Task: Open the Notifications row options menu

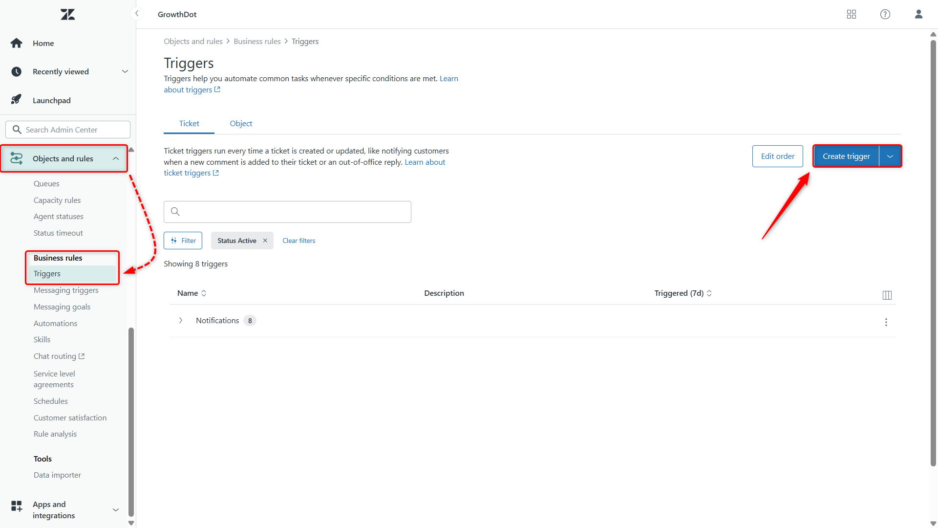Action: [886, 322]
